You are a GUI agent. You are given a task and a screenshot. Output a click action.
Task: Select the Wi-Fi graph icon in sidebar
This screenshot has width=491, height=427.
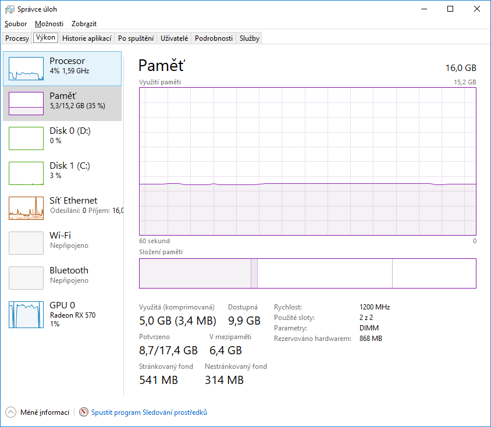(x=26, y=243)
